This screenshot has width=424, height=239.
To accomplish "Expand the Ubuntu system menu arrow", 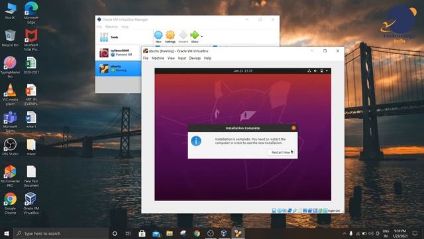I will (x=327, y=71).
